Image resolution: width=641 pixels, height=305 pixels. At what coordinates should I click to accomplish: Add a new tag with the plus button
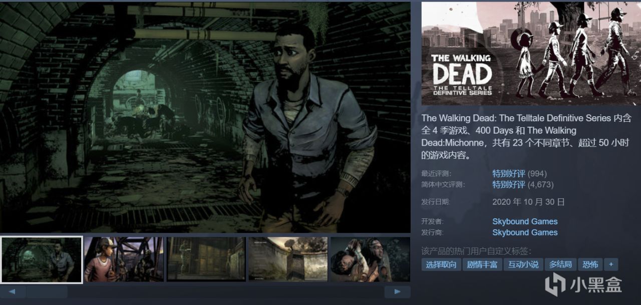[611, 264]
